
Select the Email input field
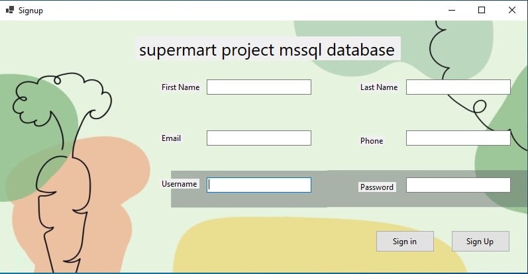coord(258,138)
